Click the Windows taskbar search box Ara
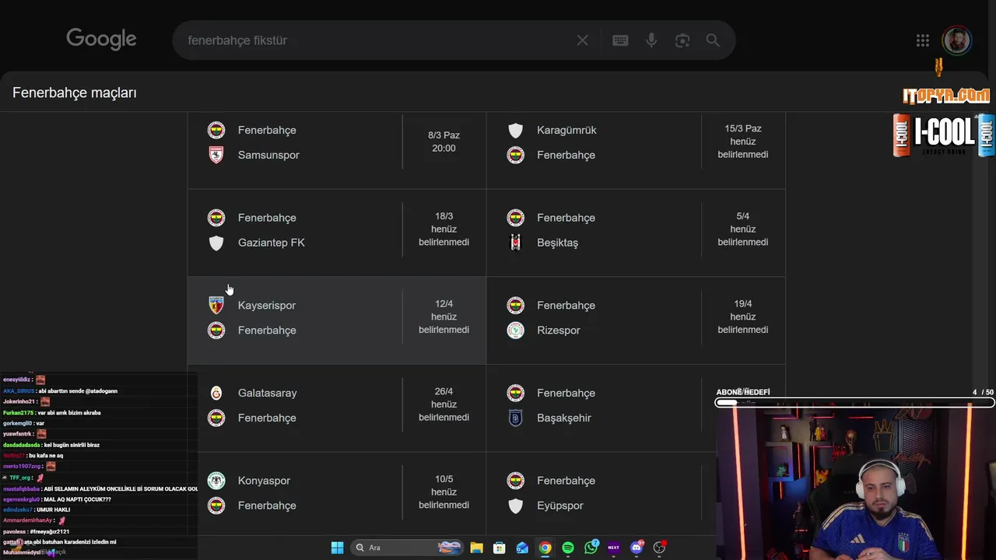996x560 pixels. [x=407, y=548]
